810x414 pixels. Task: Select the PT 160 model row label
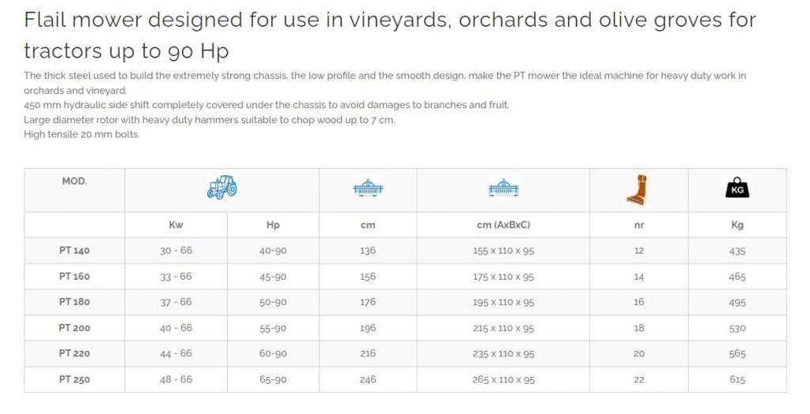(74, 277)
